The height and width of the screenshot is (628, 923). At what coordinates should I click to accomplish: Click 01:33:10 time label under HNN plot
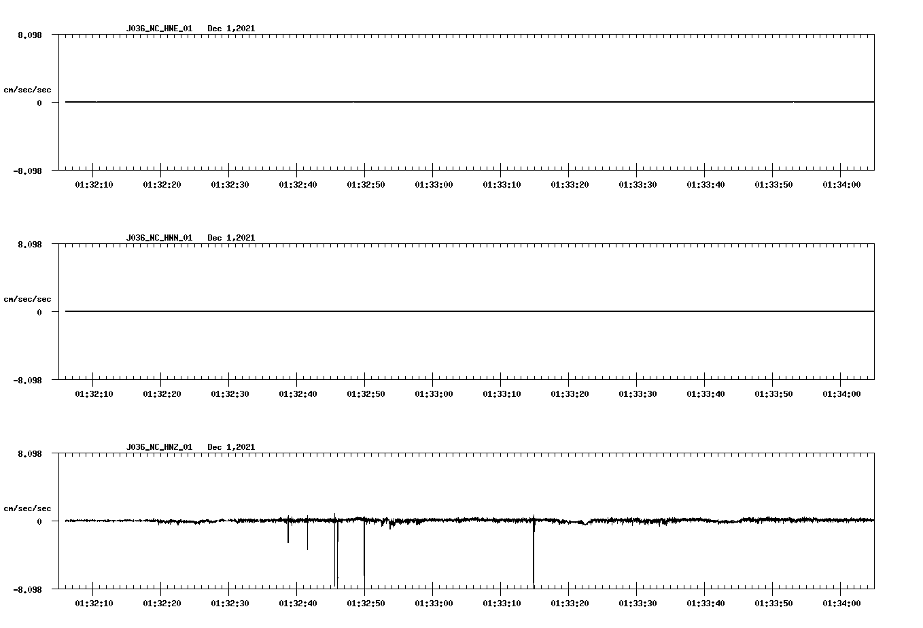click(502, 394)
